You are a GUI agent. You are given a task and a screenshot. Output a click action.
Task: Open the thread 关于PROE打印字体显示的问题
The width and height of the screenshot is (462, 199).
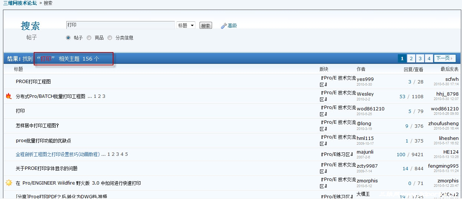(x=47, y=168)
